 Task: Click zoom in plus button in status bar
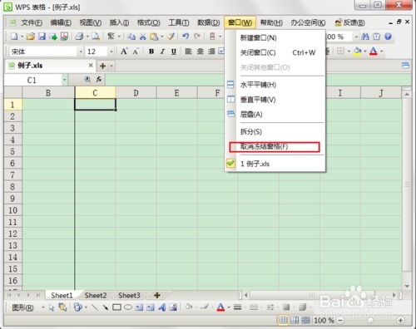[x=400, y=321]
